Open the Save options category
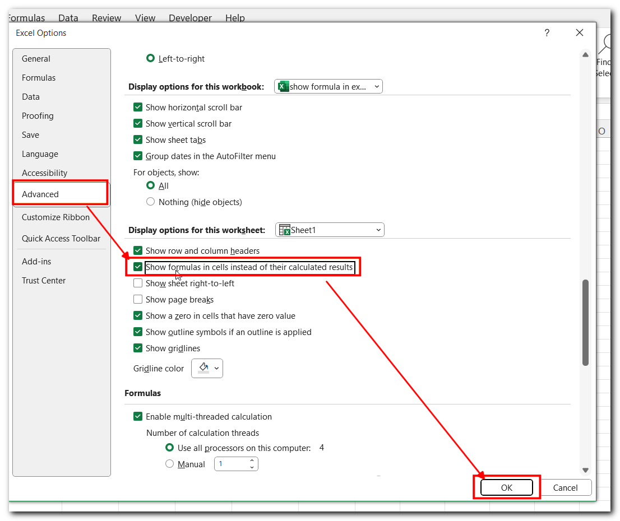The height and width of the screenshot is (521, 620). (61, 134)
